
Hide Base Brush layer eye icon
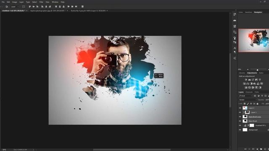pyautogui.click(x=240, y=121)
